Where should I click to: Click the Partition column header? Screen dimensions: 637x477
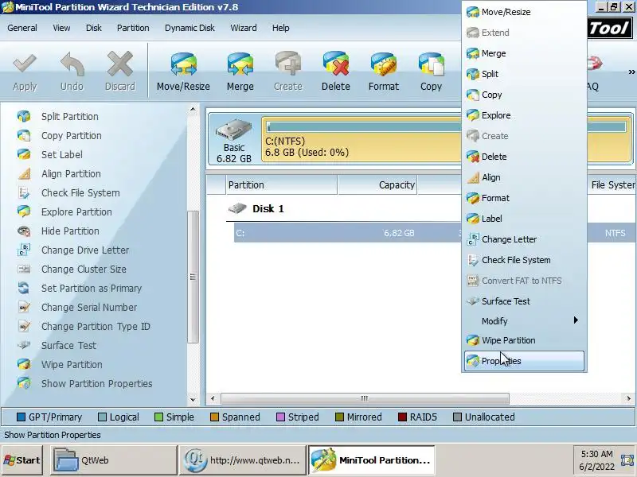pyautogui.click(x=281, y=185)
